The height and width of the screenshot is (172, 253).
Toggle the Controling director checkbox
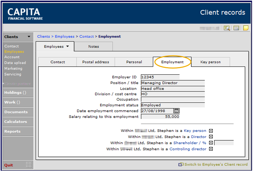point(211,149)
